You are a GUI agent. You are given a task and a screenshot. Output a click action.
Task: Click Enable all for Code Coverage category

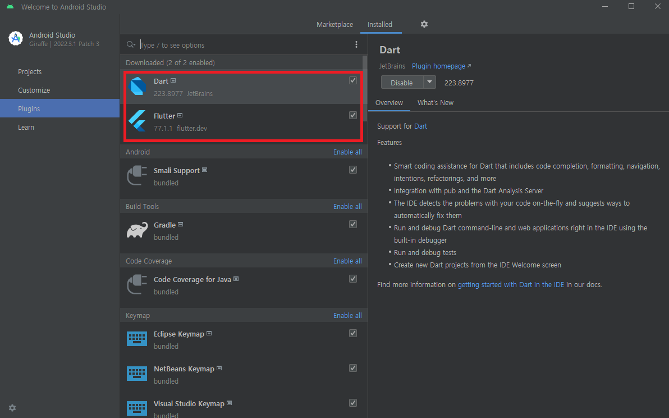(347, 261)
